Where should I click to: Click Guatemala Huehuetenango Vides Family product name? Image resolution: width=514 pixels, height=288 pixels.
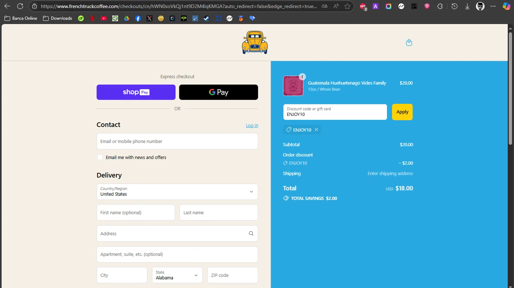coord(347,83)
